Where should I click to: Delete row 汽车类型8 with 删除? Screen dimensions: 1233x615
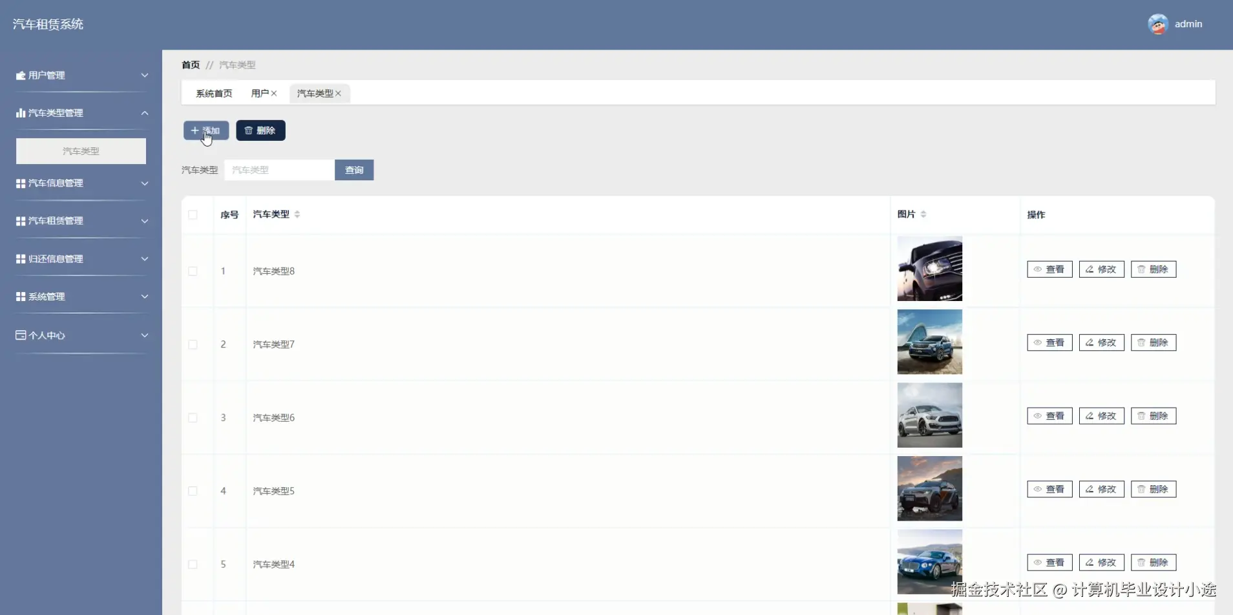(x=1154, y=269)
